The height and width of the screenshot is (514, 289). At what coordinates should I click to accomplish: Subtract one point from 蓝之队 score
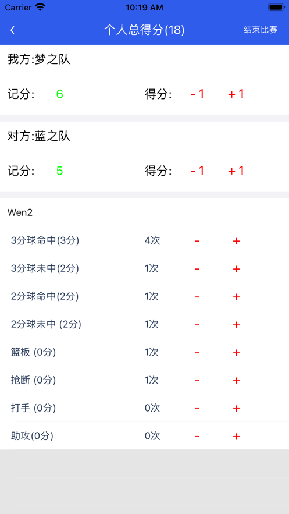pos(197,171)
